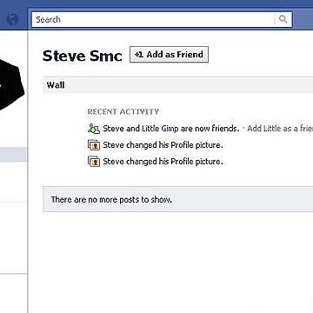Click the friends icon beside friendship story
This screenshot has width=313, height=313.
click(94, 129)
